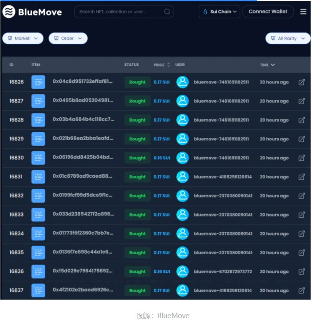
Task: Click user avatar in row 16835
Action: [x=183, y=253]
